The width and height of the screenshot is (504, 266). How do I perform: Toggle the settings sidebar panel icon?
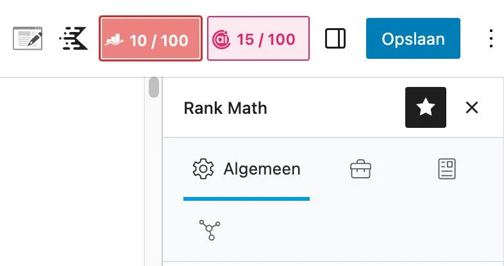[335, 39]
